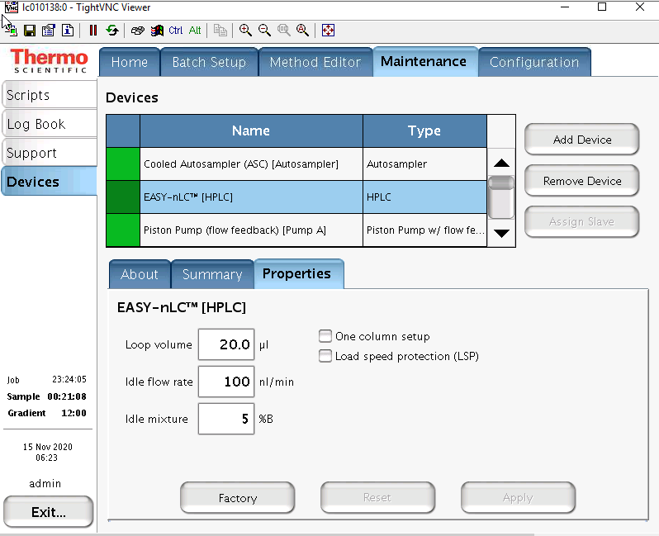
Task: Send Ctrl+Alt+Del with the keys icon
Action: point(137,31)
